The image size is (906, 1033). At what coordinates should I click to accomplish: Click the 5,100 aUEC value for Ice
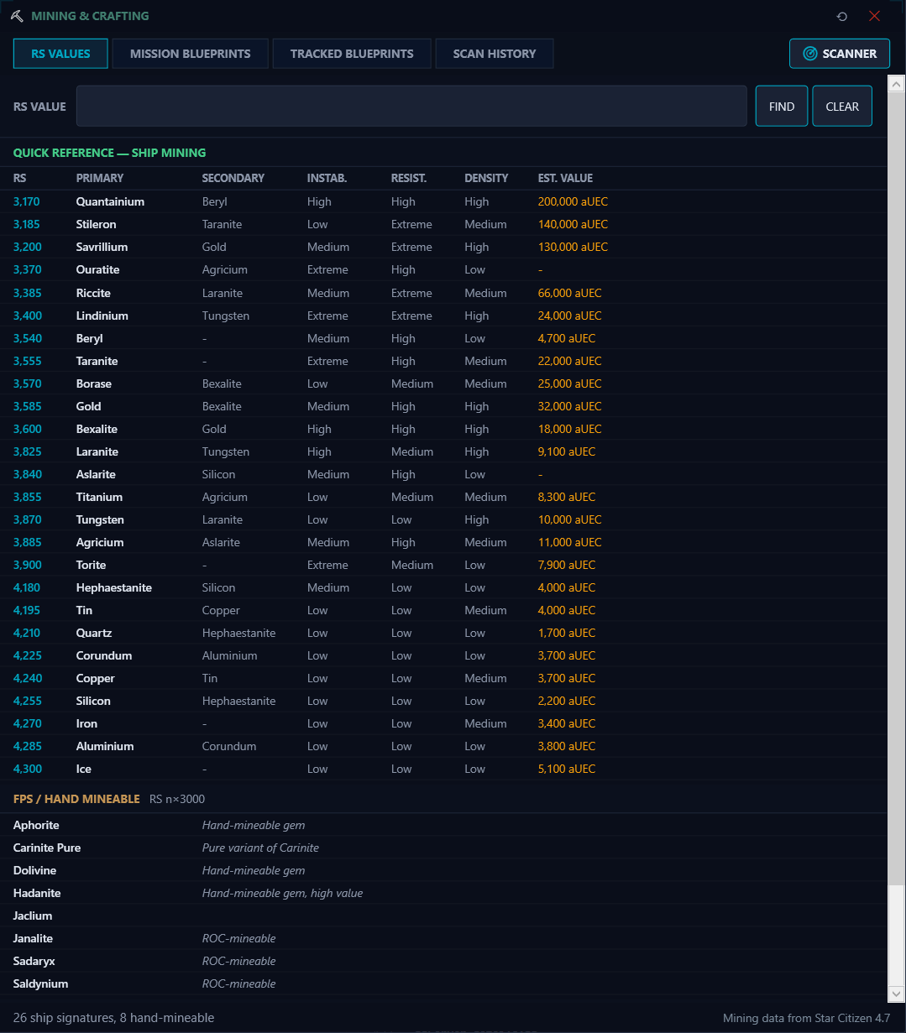click(567, 769)
